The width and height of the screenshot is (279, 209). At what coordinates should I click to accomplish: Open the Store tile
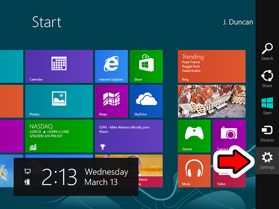tap(146, 66)
